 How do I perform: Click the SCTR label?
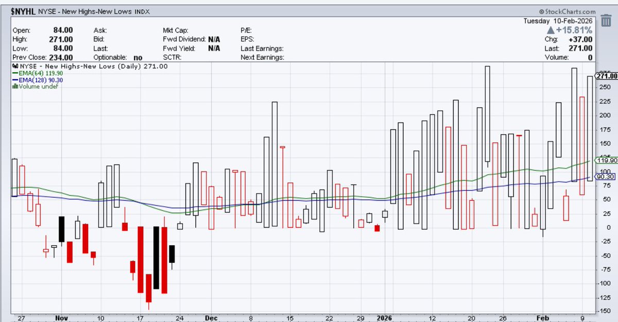point(173,57)
